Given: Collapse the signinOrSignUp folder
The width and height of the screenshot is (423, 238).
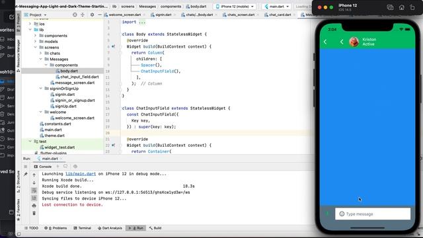Looking at the screenshot, I should pos(41,89).
